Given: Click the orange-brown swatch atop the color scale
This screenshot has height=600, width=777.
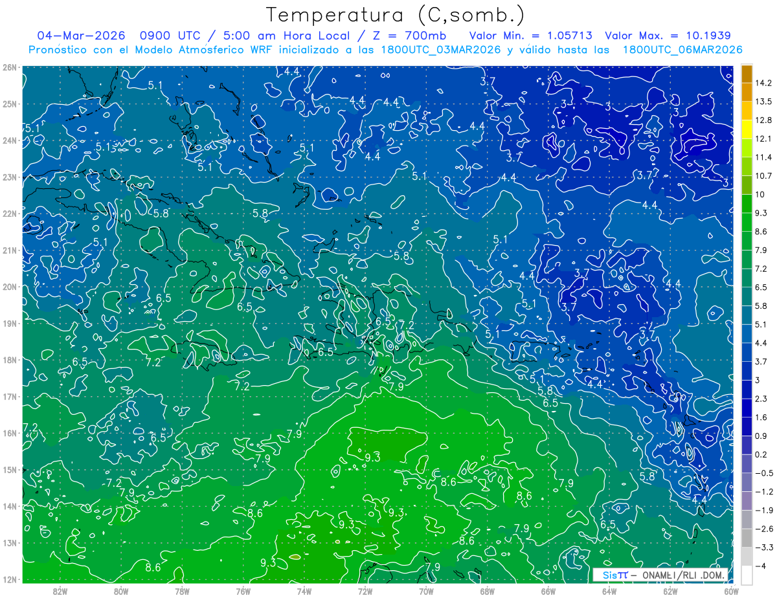Looking at the screenshot, I should pyautogui.click(x=747, y=74).
